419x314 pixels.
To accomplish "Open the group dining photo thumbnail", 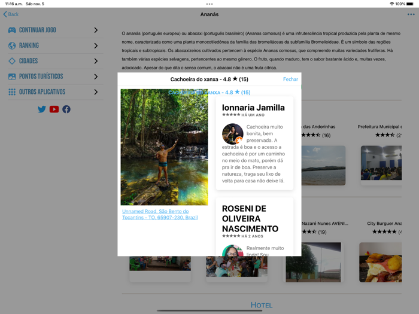I will pos(236,266).
